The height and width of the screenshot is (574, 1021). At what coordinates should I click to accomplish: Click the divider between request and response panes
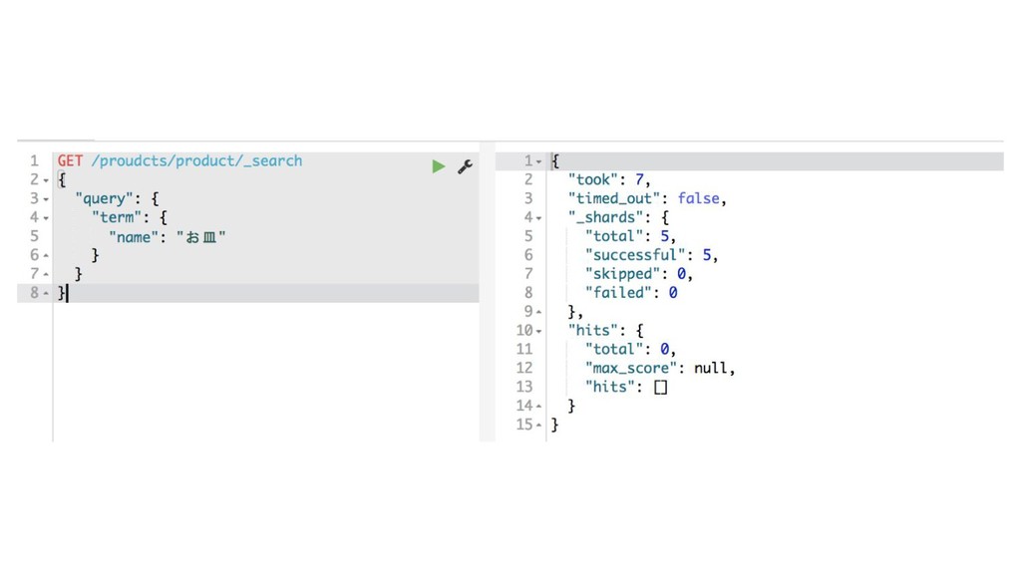(487, 292)
